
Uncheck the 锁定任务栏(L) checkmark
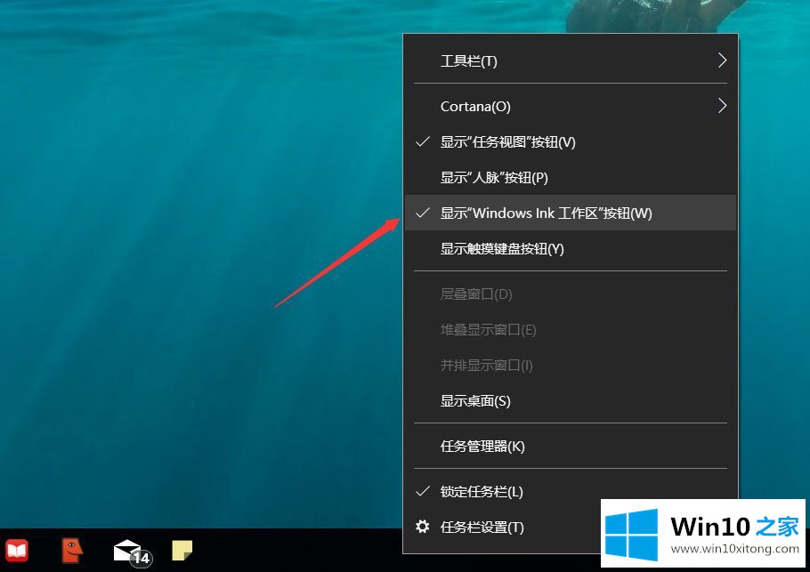click(423, 491)
